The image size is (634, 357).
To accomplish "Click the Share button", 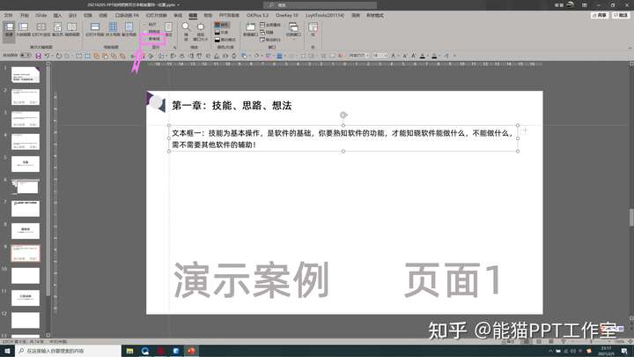I will tap(600, 15).
